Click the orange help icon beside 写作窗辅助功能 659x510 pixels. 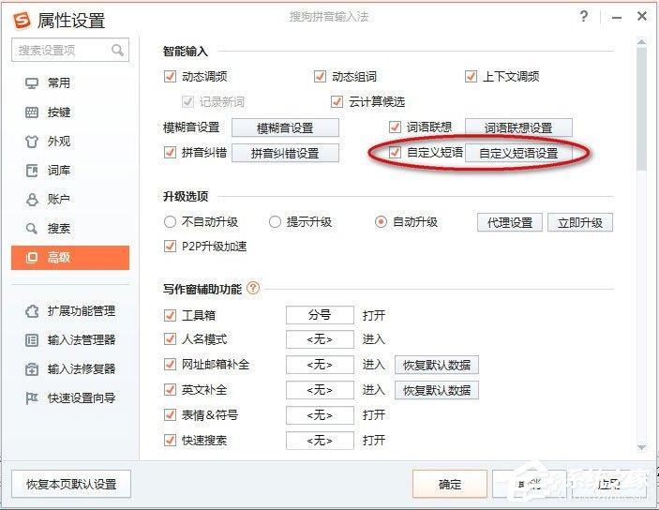(253, 288)
